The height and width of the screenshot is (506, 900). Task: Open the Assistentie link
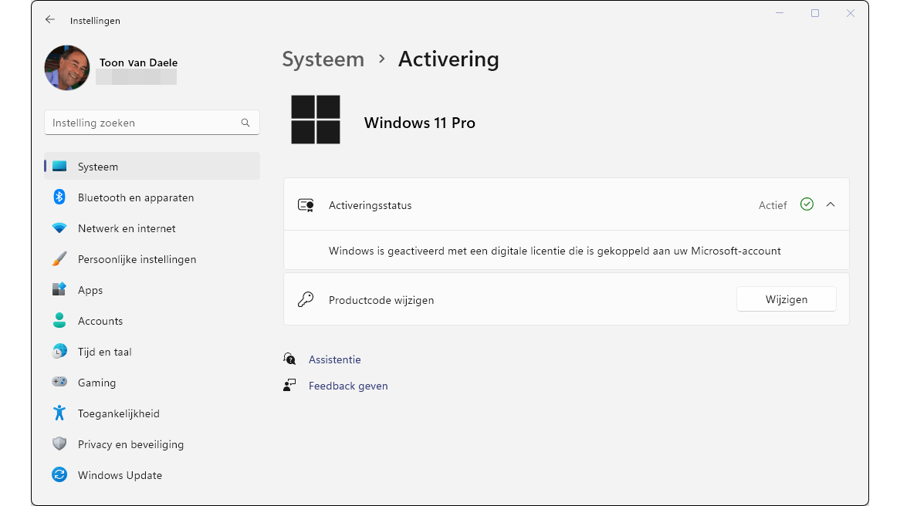point(334,359)
